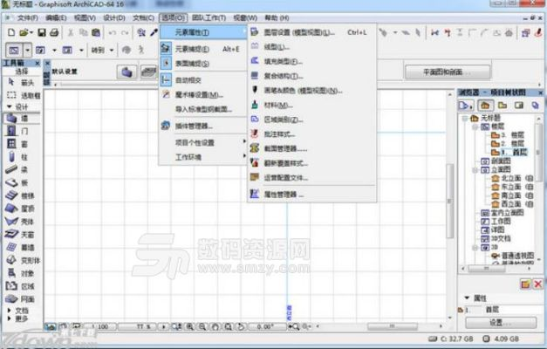
Task: Select the Morph (变形体) tool
Action: [21, 260]
